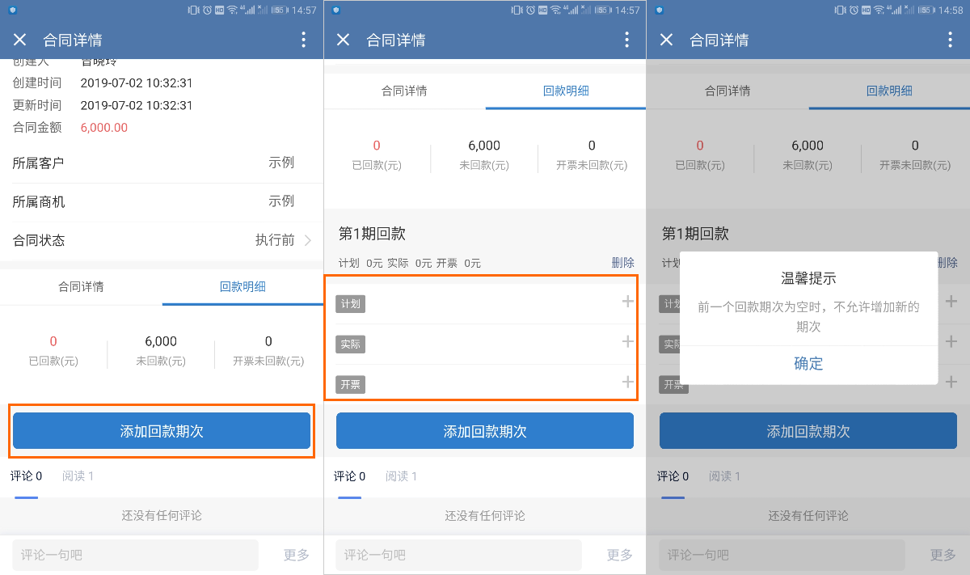Viewport: 970px width, 575px height.
Task: Add 实际 entry with plus icon in middle screen
Action: (x=627, y=341)
